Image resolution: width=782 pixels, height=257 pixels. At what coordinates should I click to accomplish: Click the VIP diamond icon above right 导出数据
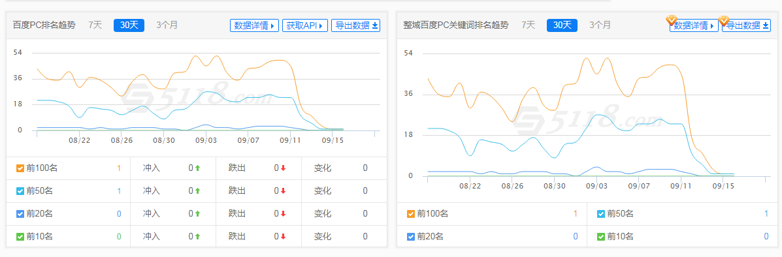(724, 20)
